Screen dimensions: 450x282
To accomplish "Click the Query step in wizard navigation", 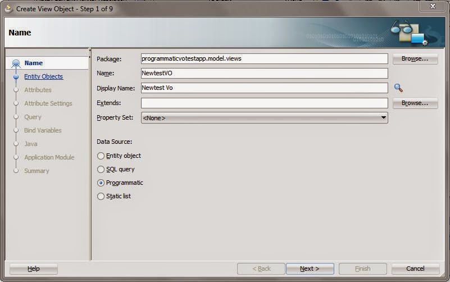I will [33, 117].
